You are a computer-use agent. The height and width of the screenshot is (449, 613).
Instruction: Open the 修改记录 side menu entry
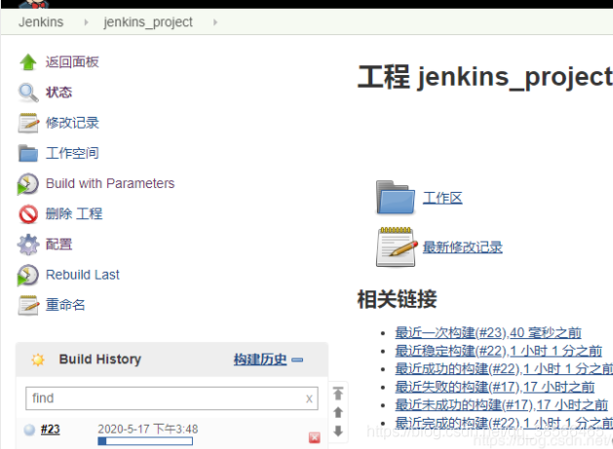[72, 123]
